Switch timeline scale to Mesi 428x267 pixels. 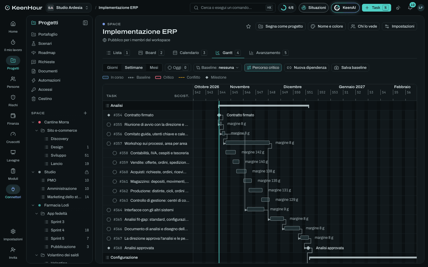154,68
